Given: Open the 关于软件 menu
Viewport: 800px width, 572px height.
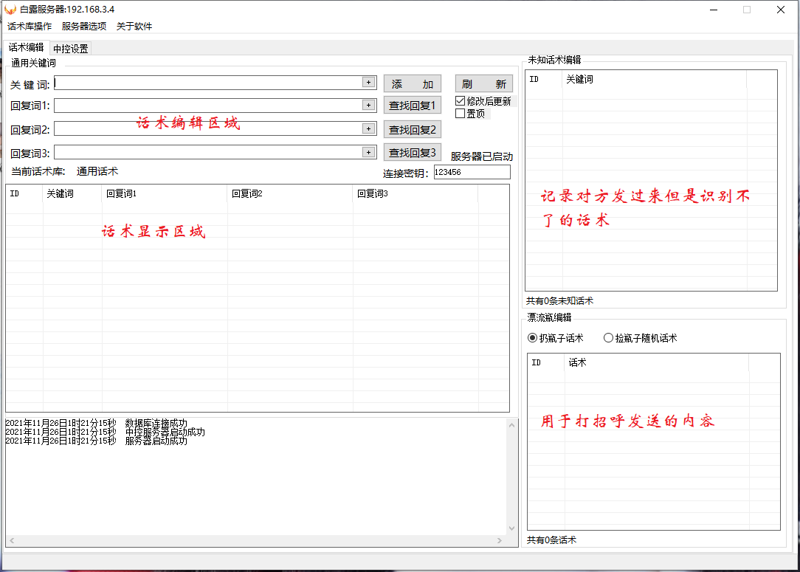Looking at the screenshot, I should coord(134,26).
